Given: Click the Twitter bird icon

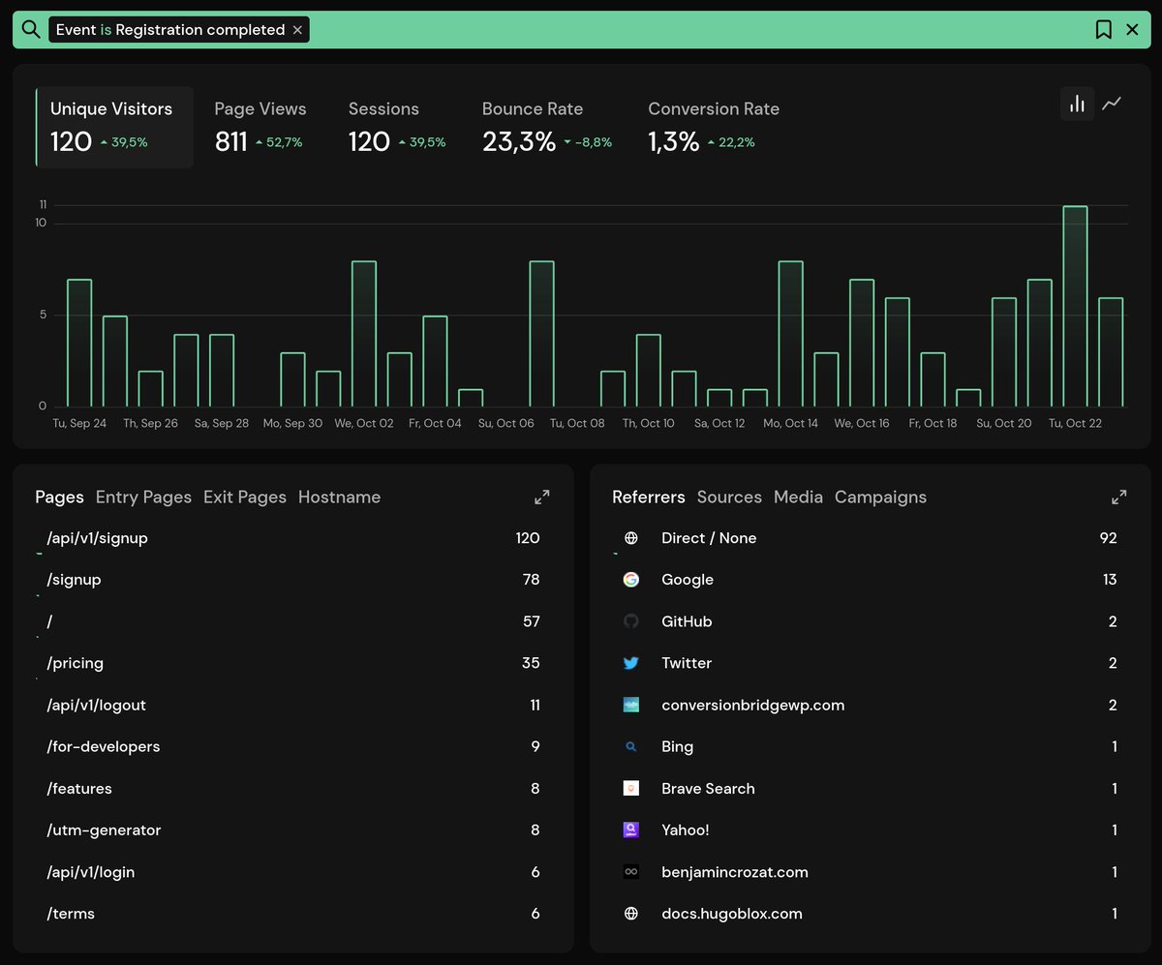Looking at the screenshot, I should 630,663.
